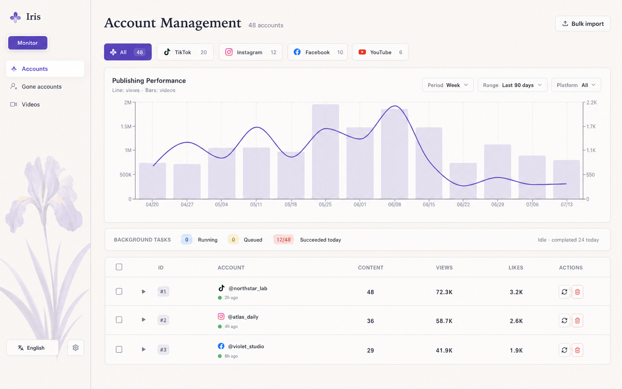622x389 pixels.
Task: Change language with the English button
Action: click(x=32, y=348)
